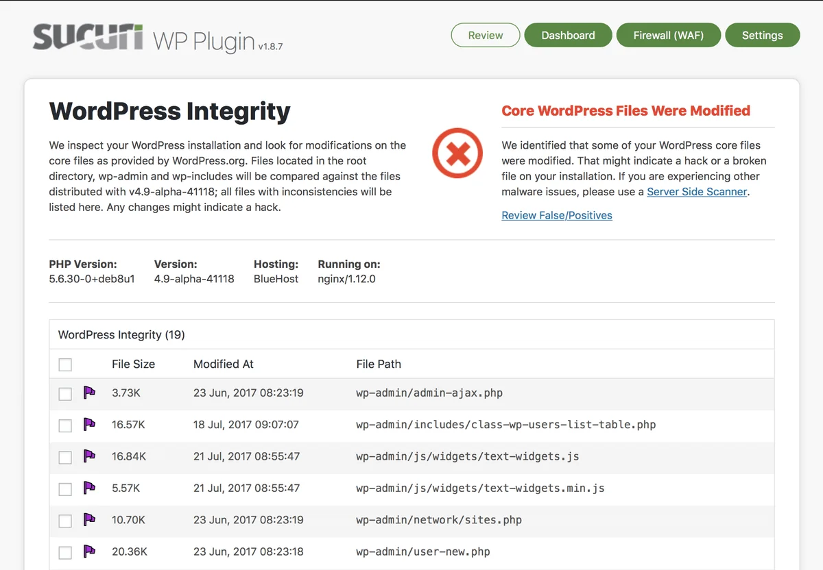
Task: Check the checkbox for user-new.php
Action: [x=65, y=552]
